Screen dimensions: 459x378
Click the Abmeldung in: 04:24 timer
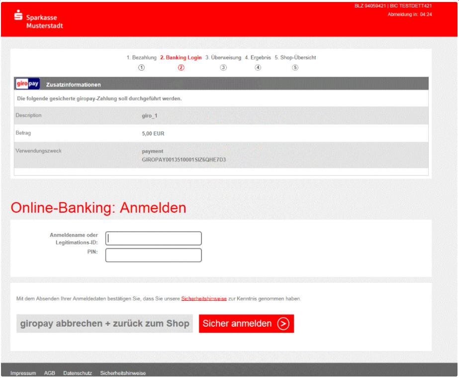click(410, 14)
